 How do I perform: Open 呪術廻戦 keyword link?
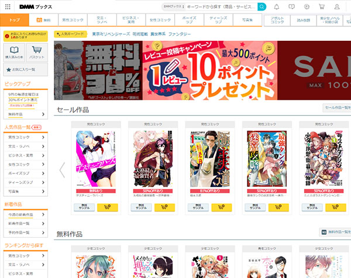(140, 34)
